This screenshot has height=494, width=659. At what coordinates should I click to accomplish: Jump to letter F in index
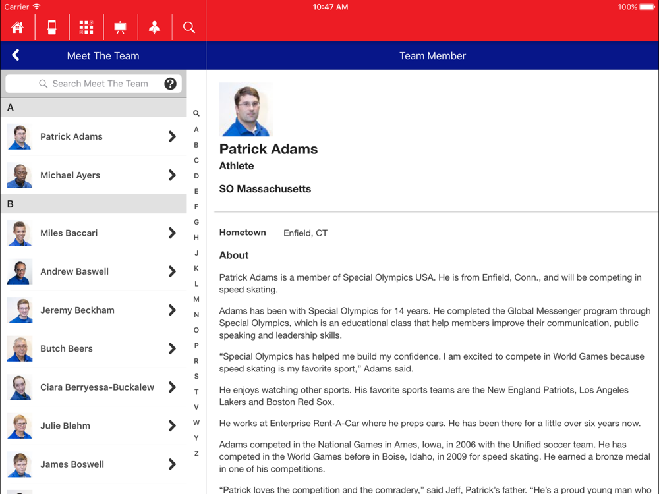(196, 207)
